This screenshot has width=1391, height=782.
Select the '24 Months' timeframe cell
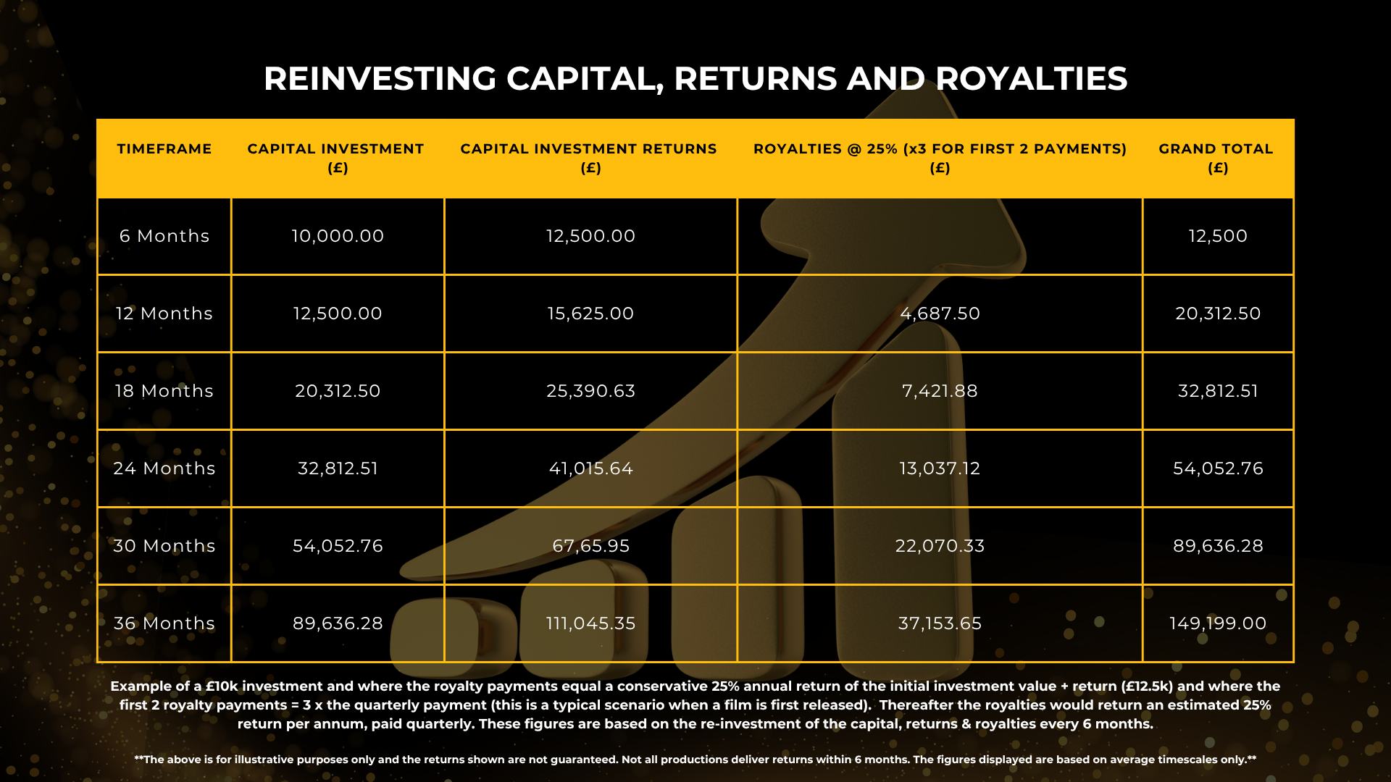point(164,468)
